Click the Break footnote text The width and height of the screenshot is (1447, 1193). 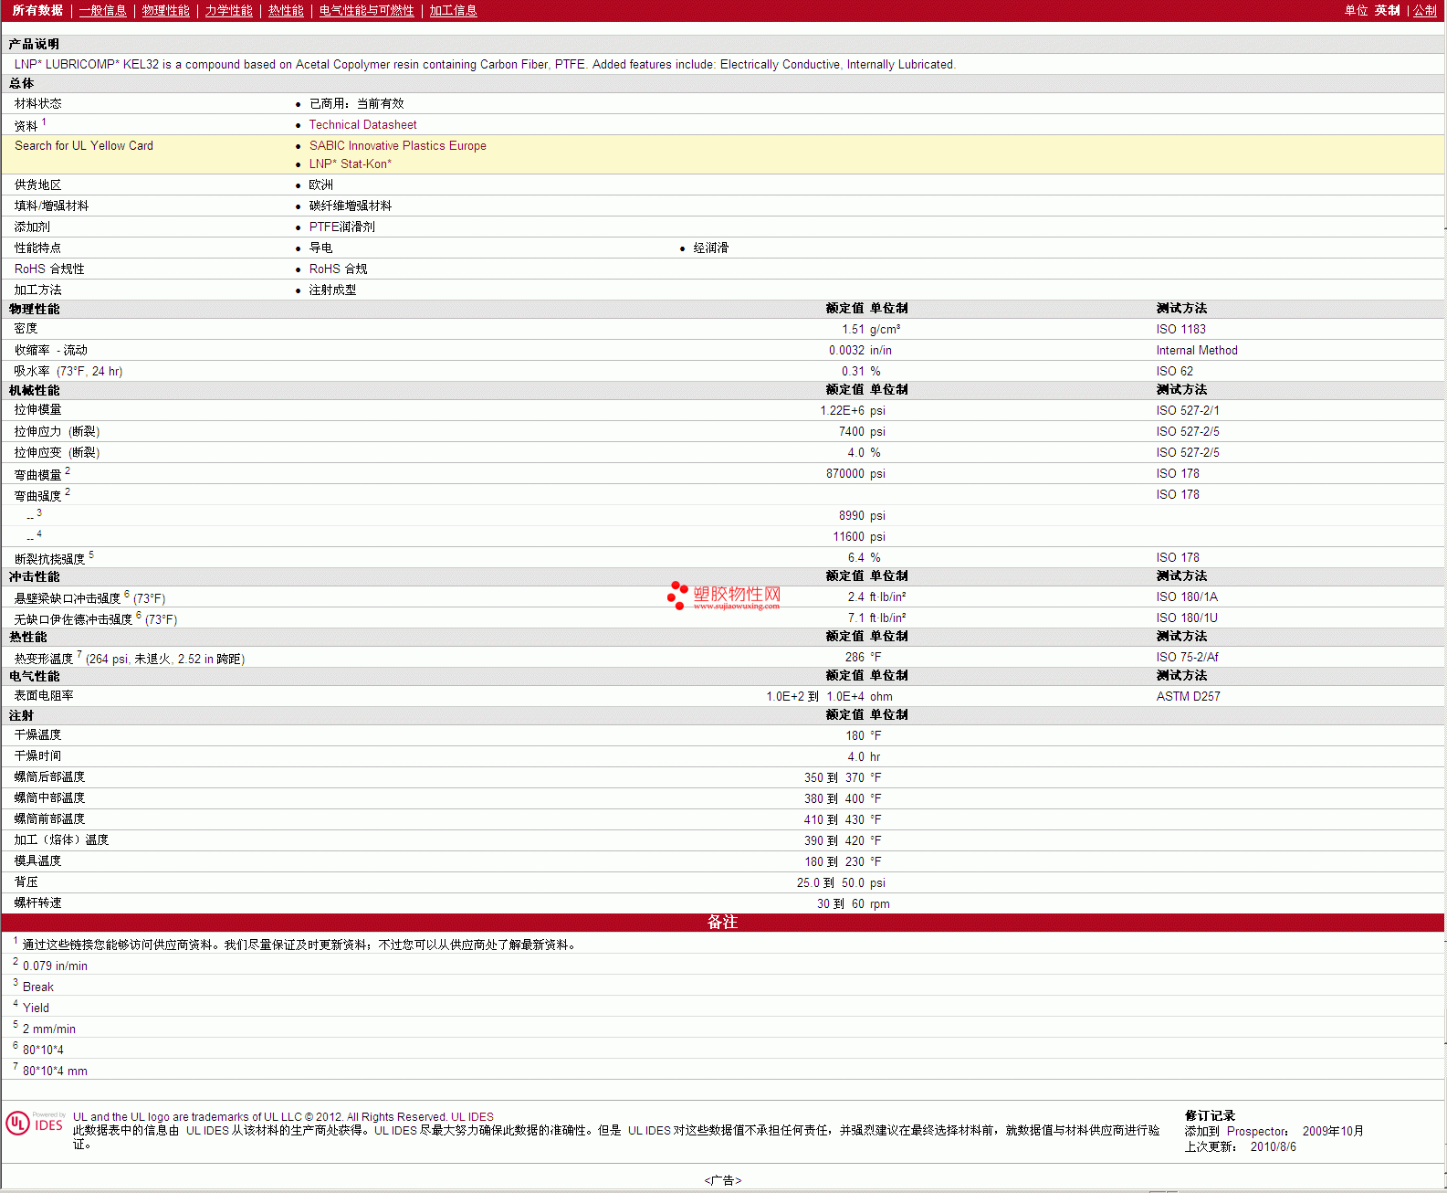coord(37,987)
